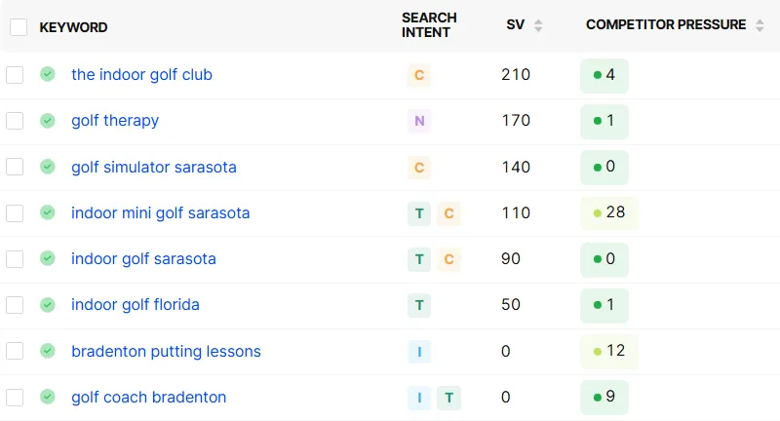Click the C intent badge for golf simulator sarasota
This screenshot has height=421, width=780.
click(419, 168)
